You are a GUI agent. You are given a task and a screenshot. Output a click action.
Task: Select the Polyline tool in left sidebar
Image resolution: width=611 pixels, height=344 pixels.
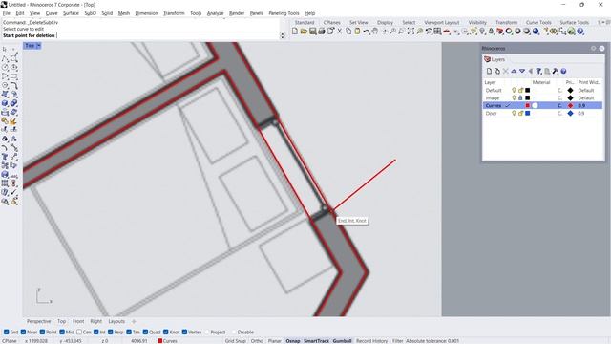[5, 58]
